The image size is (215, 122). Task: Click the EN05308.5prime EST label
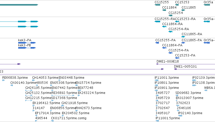(x=63, y=83)
